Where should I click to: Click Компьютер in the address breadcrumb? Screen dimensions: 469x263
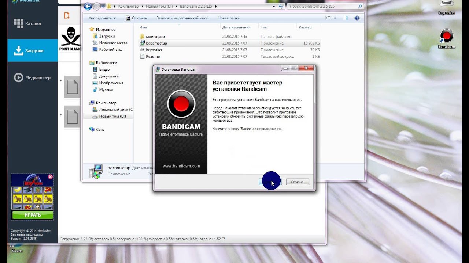tap(128, 6)
